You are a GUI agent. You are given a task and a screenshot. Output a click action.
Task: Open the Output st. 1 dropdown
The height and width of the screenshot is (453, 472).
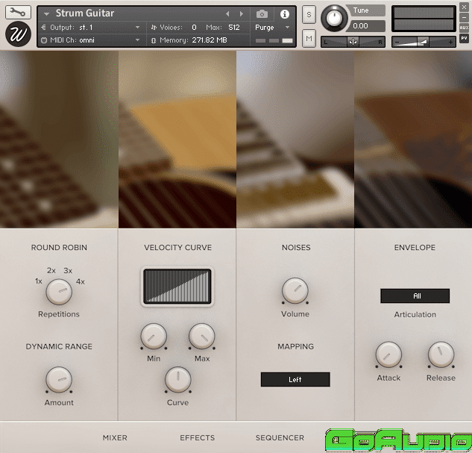[91, 28]
